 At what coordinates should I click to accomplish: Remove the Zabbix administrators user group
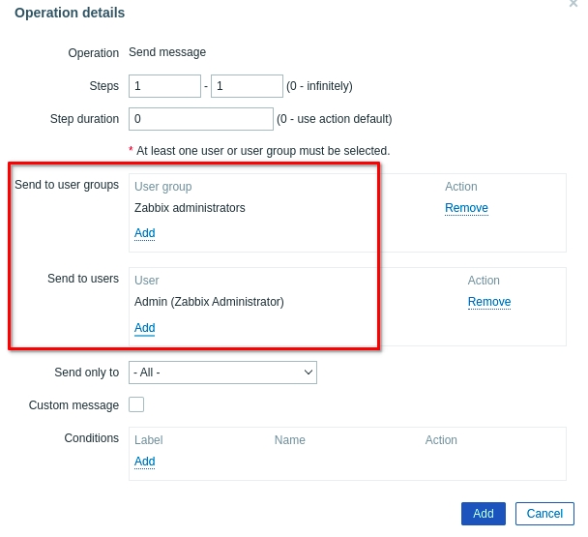pos(466,208)
